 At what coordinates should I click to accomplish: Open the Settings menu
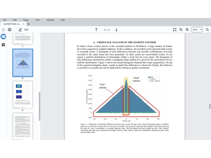pyautogui.click(x=50, y=20)
